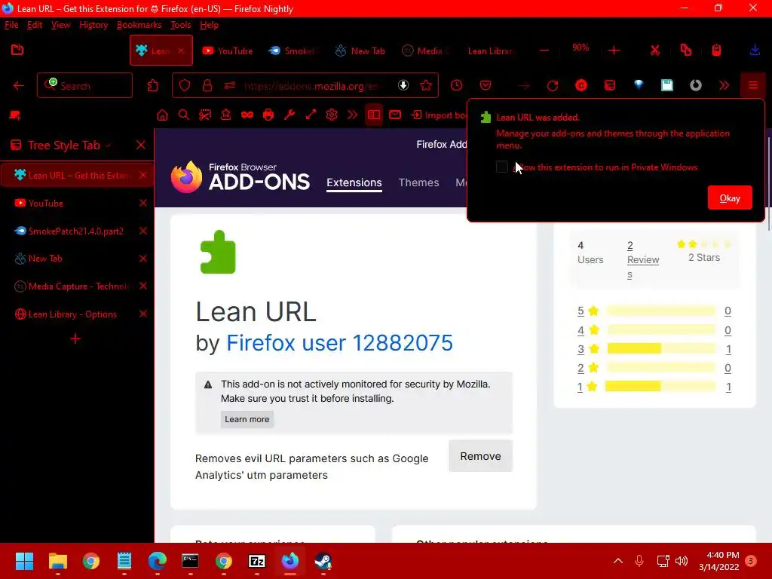Screen dimensions: 772x579
Task: Click the Copy icon in toolbar
Action: [x=686, y=51]
